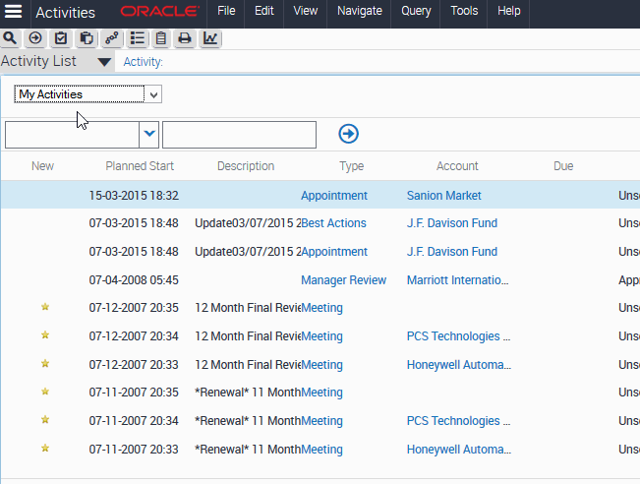Click the search field name input box
640x484 pixels.
point(72,135)
